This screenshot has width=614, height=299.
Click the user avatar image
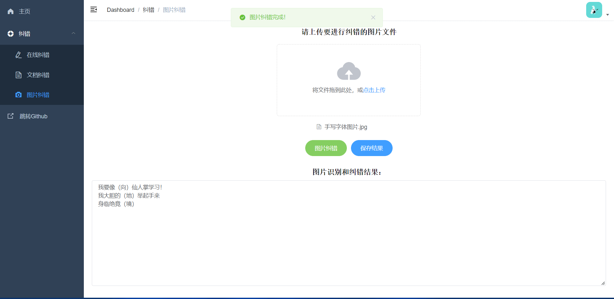point(594,10)
